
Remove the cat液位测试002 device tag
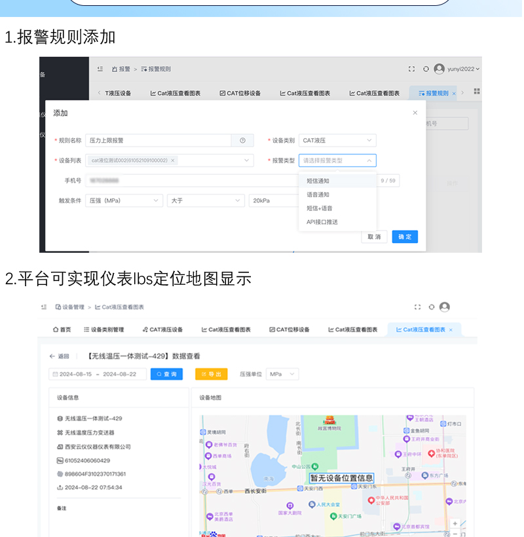pos(173,160)
